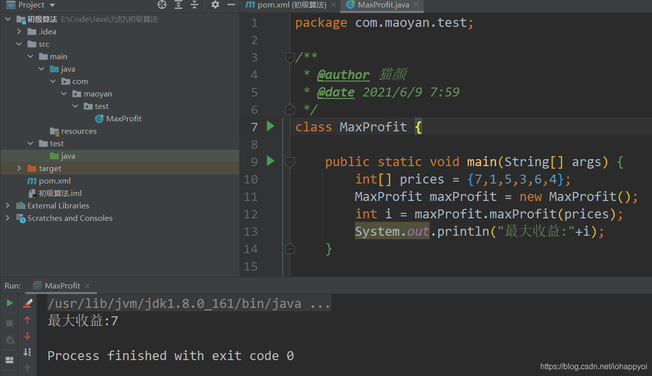Click the fold end marker at line 14
The width and height of the screenshot is (652, 376).
pyautogui.click(x=290, y=248)
